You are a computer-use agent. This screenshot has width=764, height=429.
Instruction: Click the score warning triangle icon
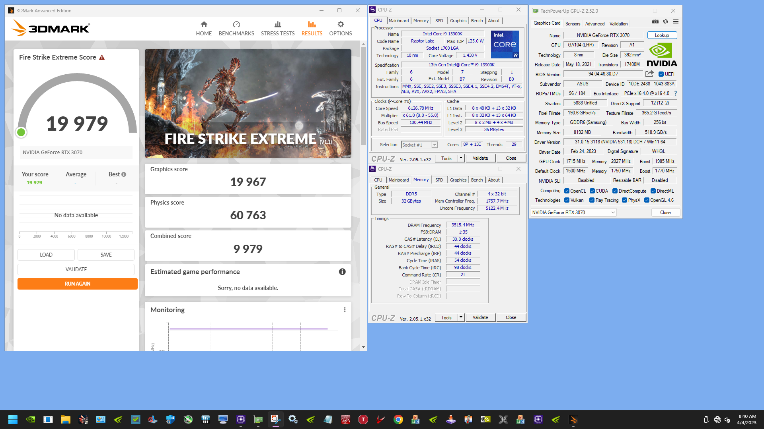102,58
